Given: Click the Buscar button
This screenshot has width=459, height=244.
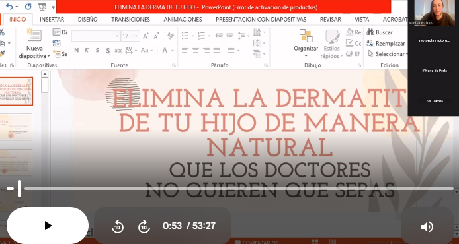Looking at the screenshot, I should point(380,32).
